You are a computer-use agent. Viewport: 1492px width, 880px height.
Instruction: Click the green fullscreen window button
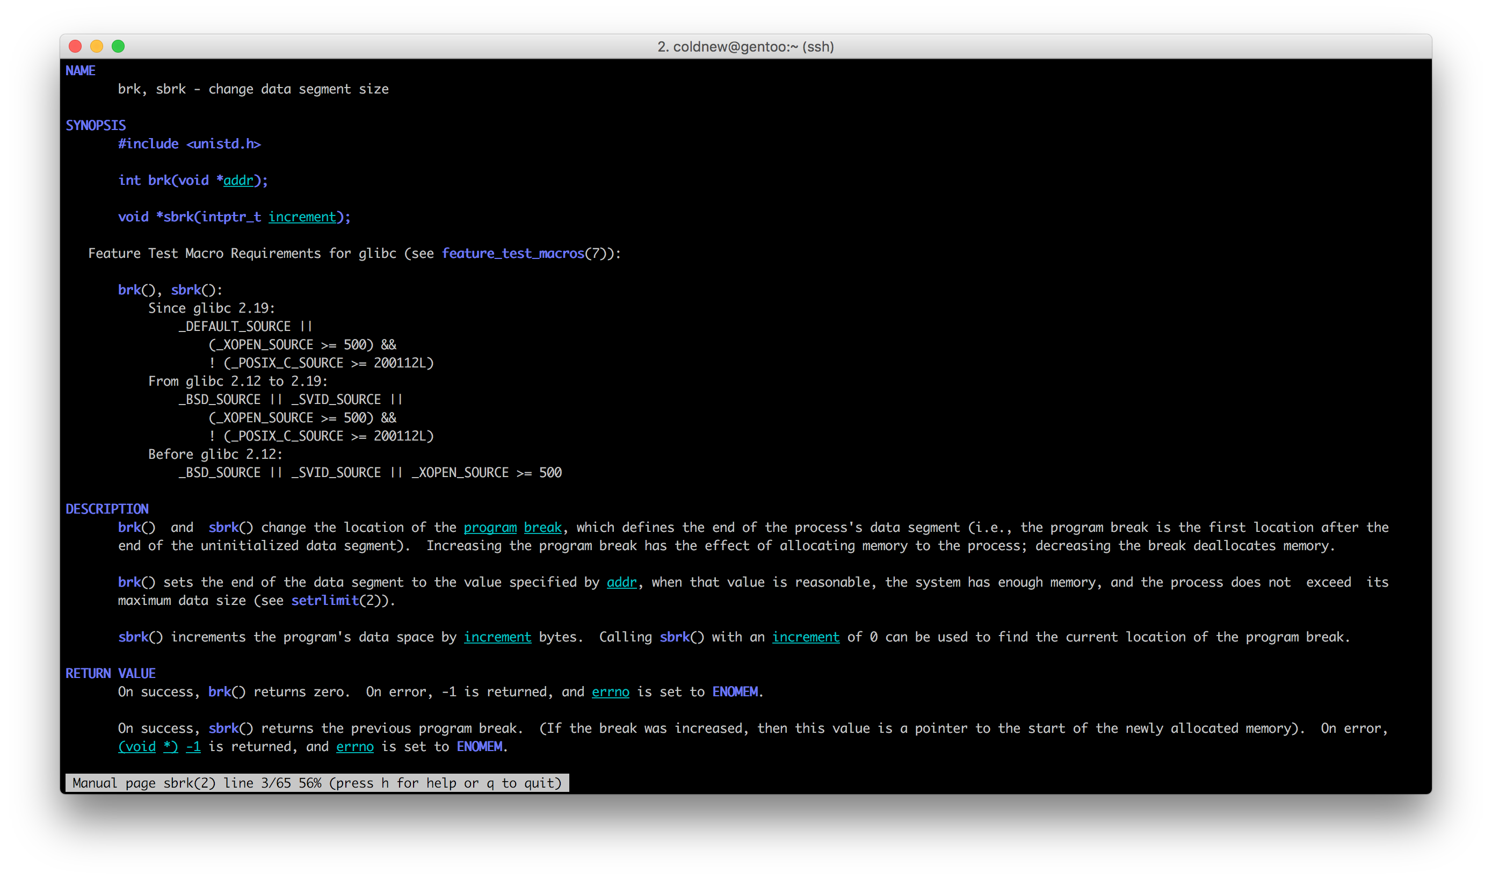(x=118, y=46)
